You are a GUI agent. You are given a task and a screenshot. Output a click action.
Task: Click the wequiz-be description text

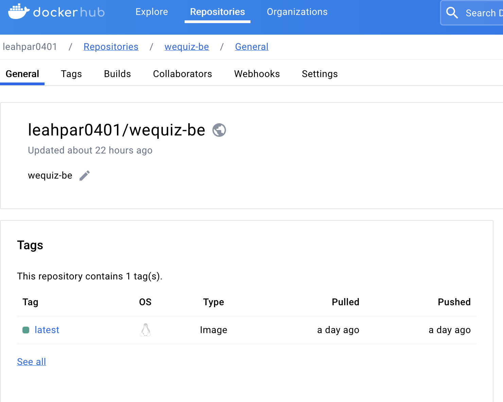coord(50,176)
